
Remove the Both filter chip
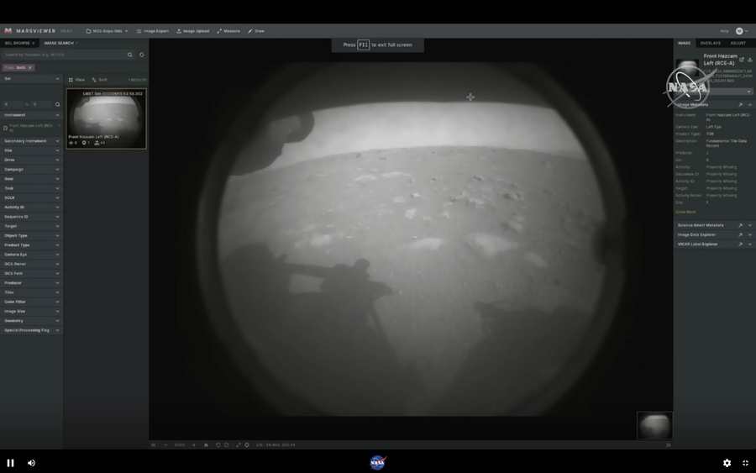pyautogui.click(x=30, y=68)
